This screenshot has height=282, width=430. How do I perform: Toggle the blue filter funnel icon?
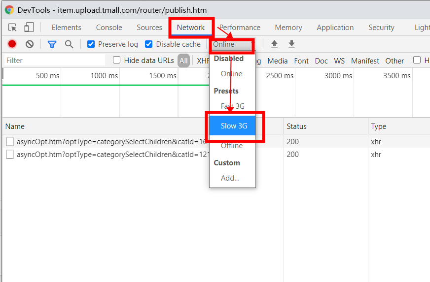(52, 44)
